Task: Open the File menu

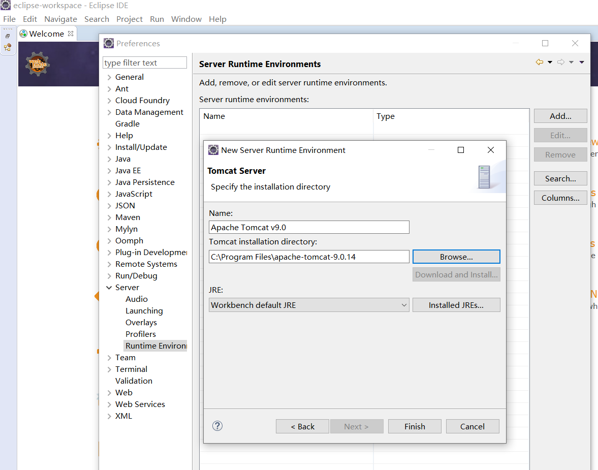Action: (x=10, y=19)
